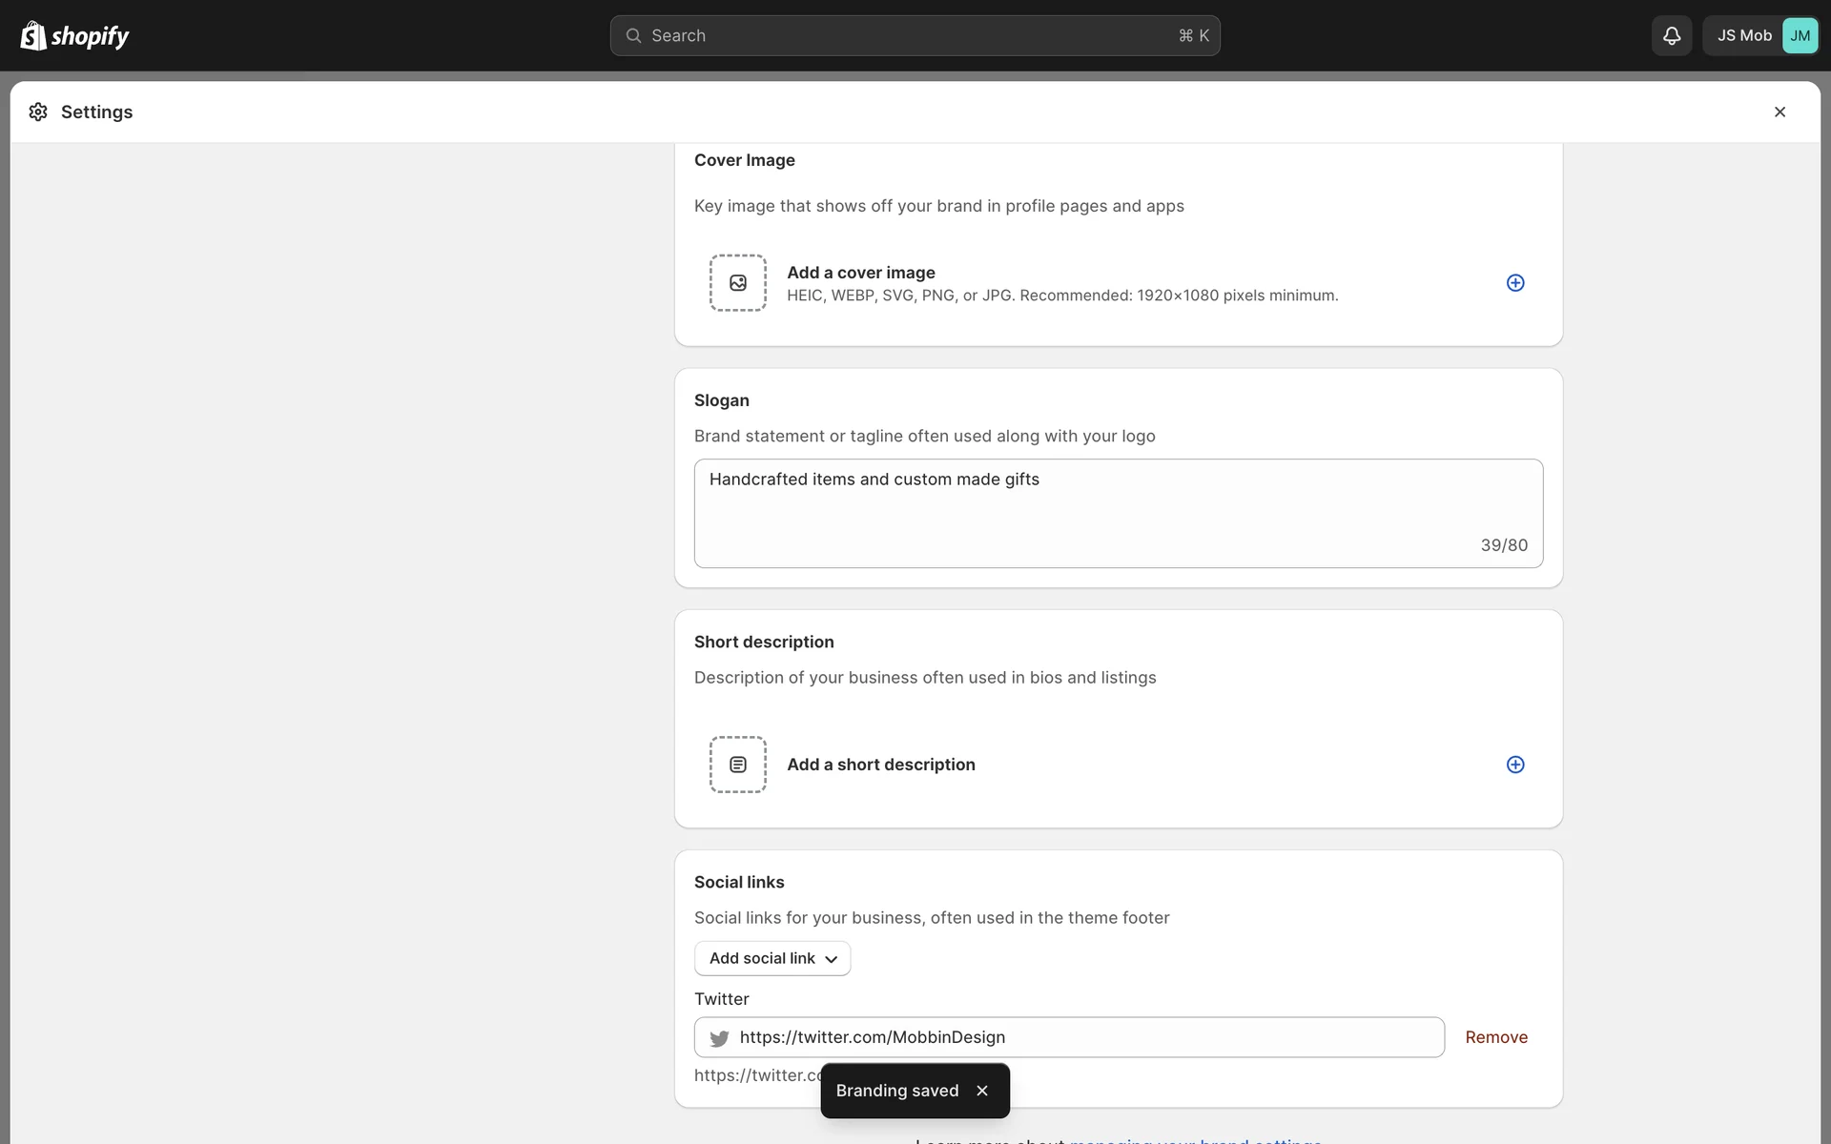This screenshot has height=1144, width=1831.
Task: Dismiss the Branding saved toast
Action: 981,1091
